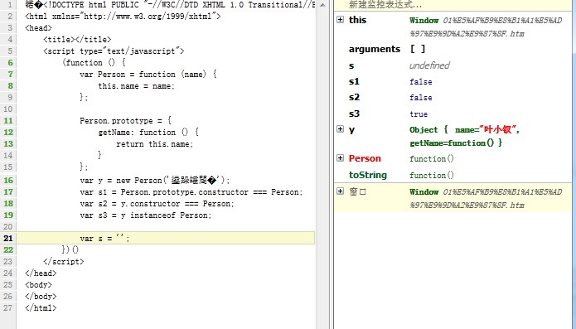Click line number 7 gutter

coord(10,75)
